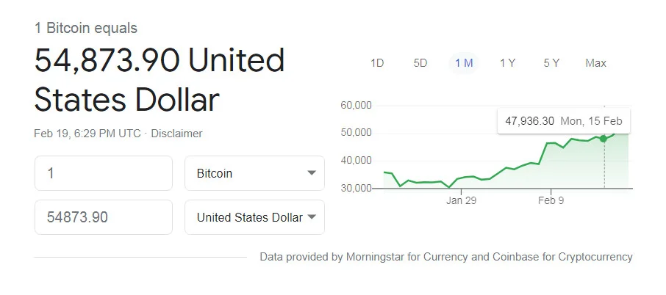Select the 5D time range
Image resolution: width=666 pixels, height=295 pixels.
[420, 63]
